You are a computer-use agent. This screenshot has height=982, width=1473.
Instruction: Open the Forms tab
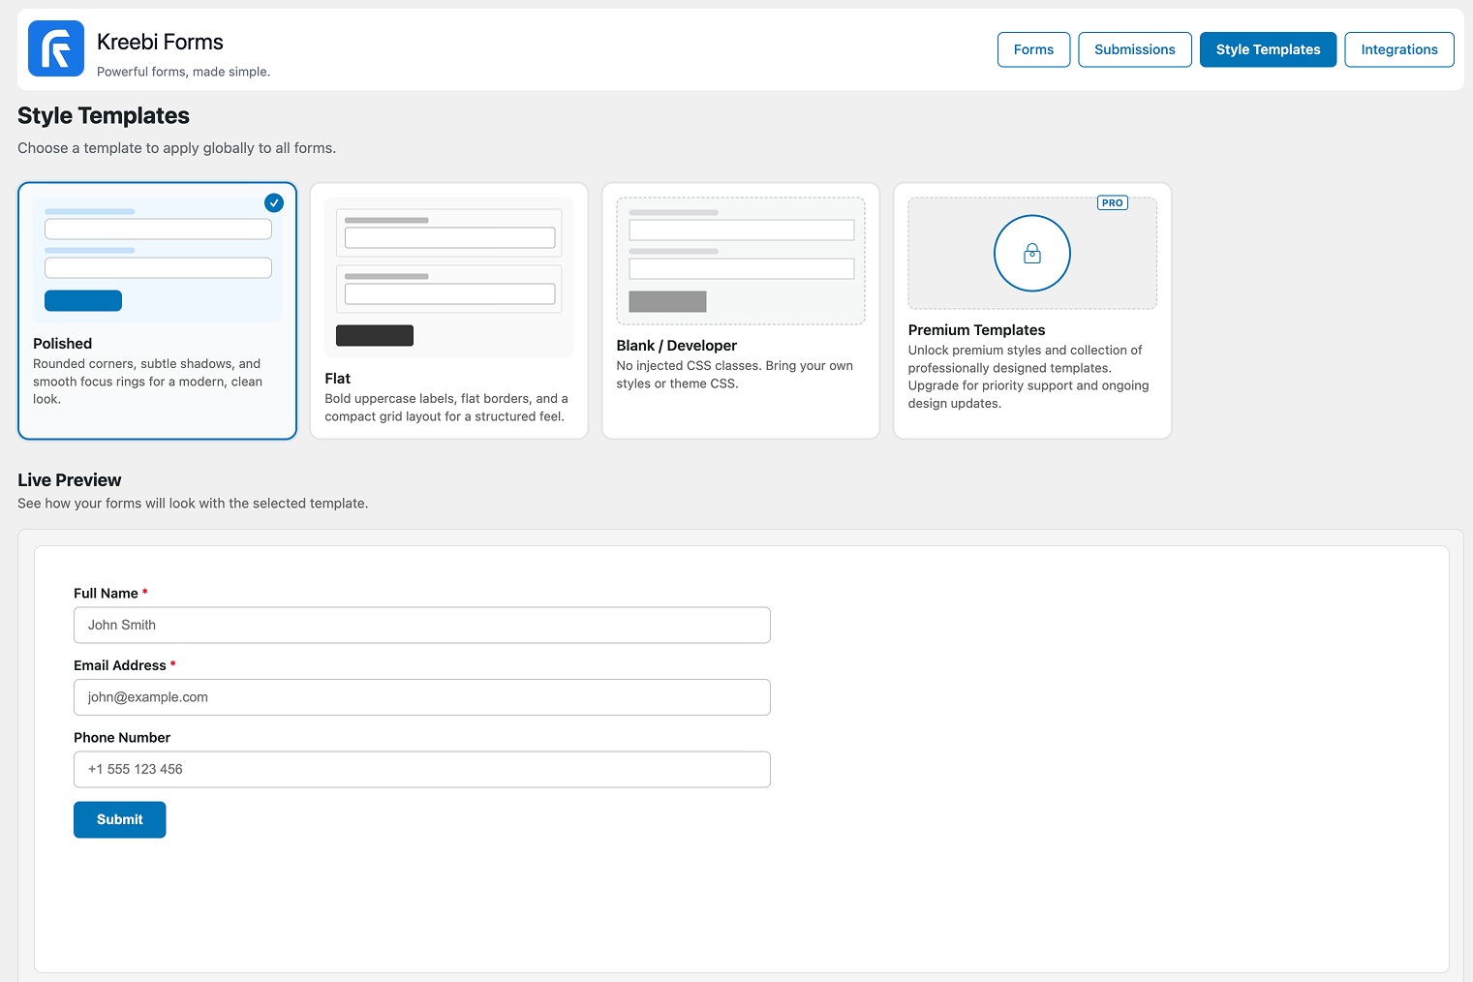pyautogui.click(x=1033, y=49)
